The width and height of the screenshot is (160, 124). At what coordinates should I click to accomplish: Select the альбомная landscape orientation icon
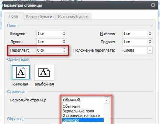pyautogui.click(x=44, y=72)
